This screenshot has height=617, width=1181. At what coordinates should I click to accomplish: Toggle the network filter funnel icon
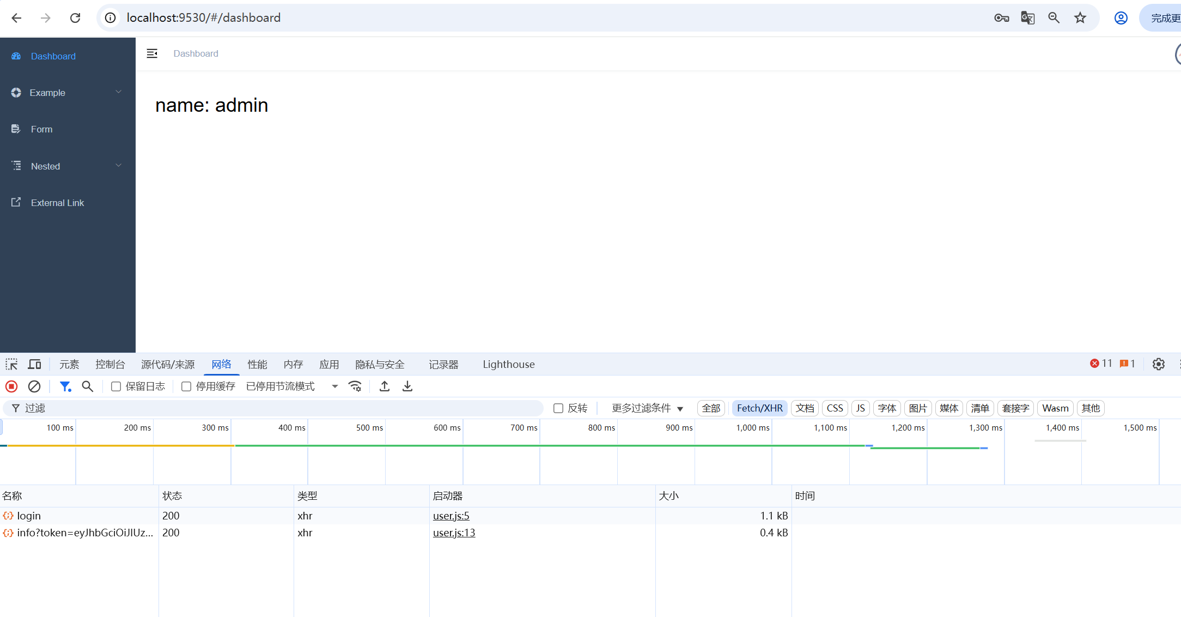[65, 386]
